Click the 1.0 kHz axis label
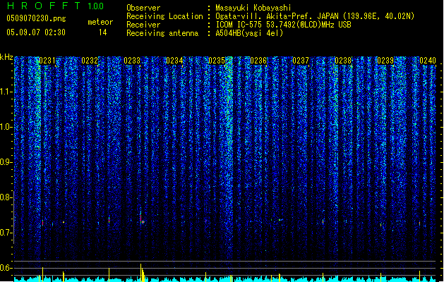The width and height of the screenshot is (444, 282). tap(6, 127)
